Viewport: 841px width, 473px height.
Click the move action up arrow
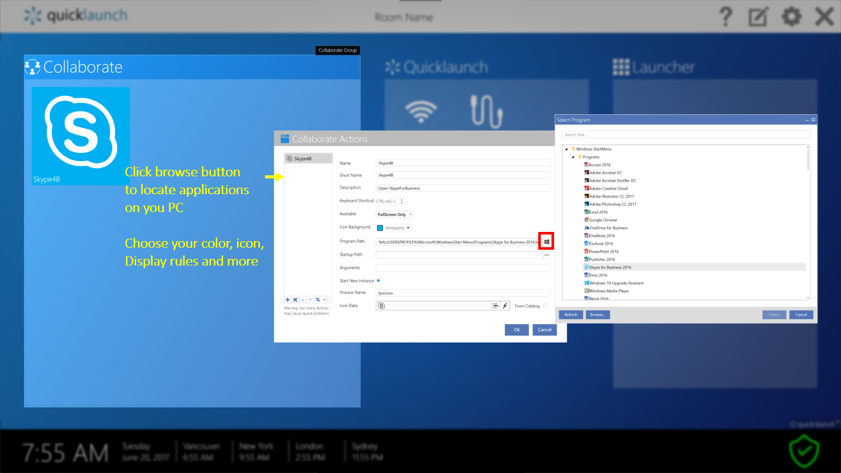tap(303, 300)
